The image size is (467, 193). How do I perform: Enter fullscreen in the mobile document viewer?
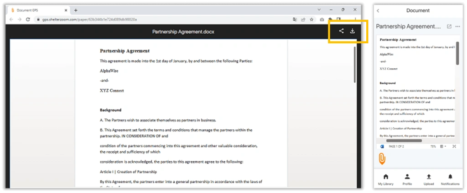tap(454, 146)
